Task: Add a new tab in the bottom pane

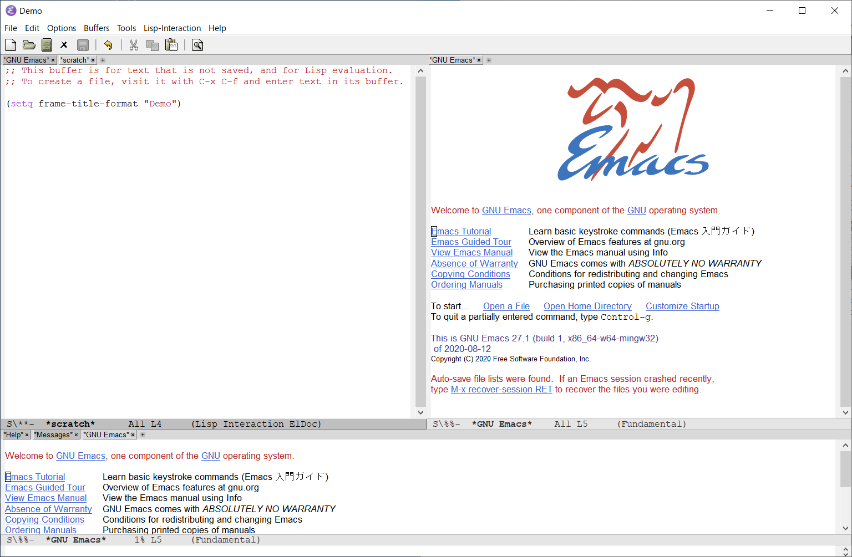Action: tap(143, 435)
